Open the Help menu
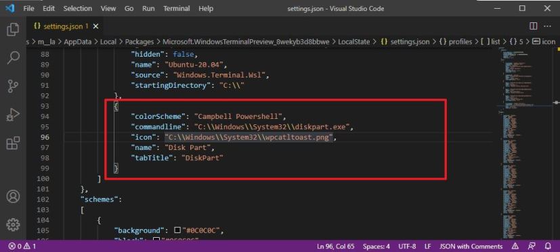The width and height of the screenshot is (560, 252). click(206, 9)
